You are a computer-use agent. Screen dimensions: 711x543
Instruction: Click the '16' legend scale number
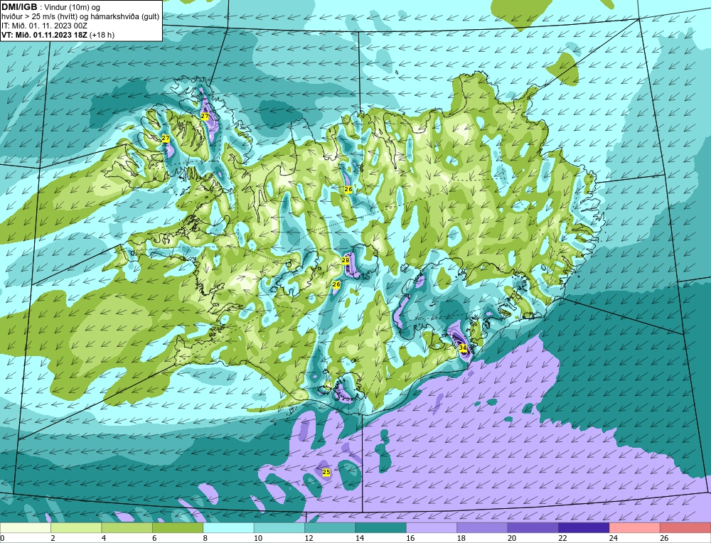410,538
